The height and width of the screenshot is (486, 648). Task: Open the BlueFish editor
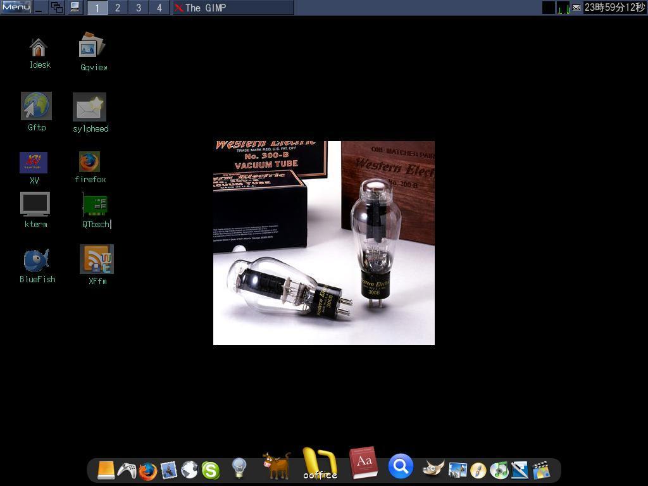pos(35,259)
